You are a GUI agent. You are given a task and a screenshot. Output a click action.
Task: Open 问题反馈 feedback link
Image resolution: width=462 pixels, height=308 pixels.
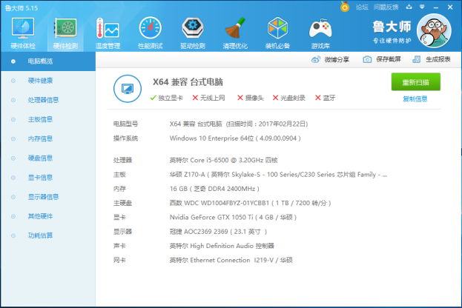(x=386, y=7)
